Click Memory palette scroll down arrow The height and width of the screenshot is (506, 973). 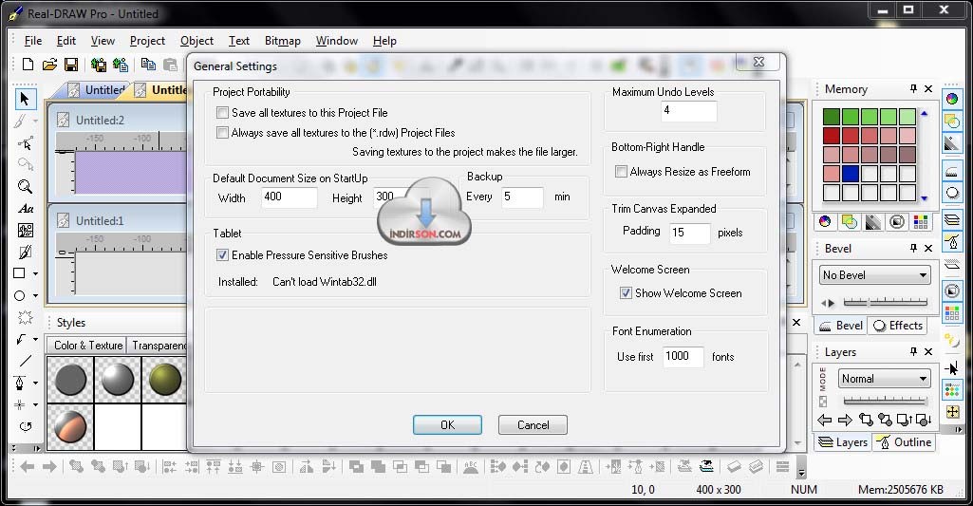coord(924,198)
